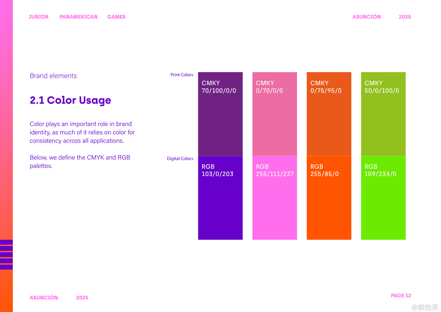Pick the green CMYK 50/0/100/0 swatch

pos(383,114)
